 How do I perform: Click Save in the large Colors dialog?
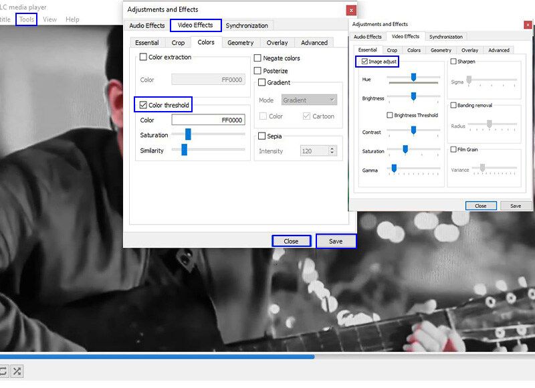point(336,241)
